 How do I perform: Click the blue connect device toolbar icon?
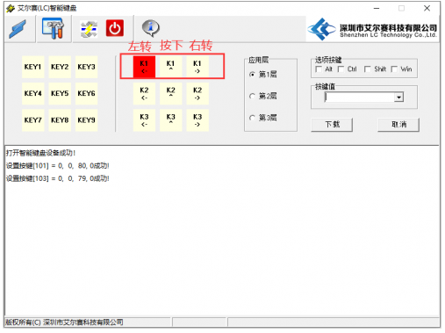(x=18, y=29)
